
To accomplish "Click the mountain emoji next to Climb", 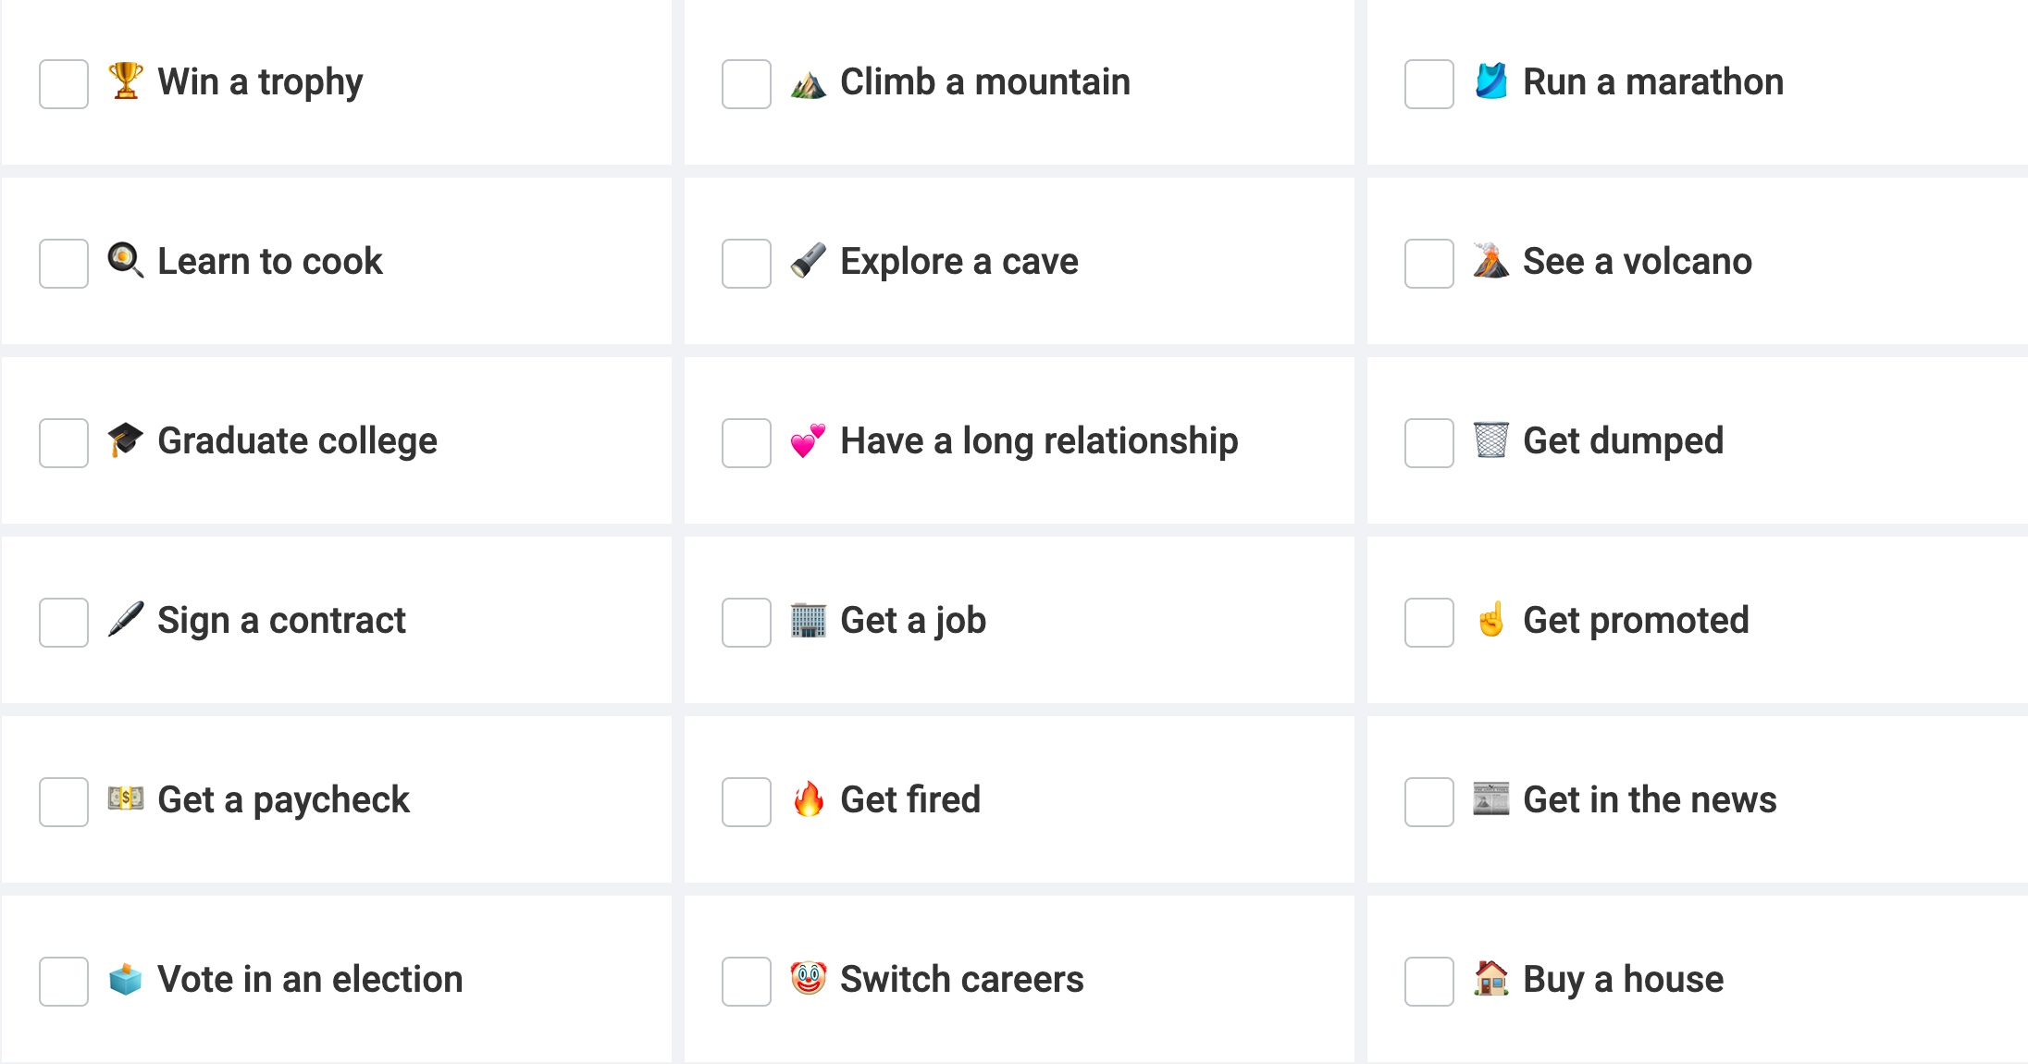I will 808,83.
